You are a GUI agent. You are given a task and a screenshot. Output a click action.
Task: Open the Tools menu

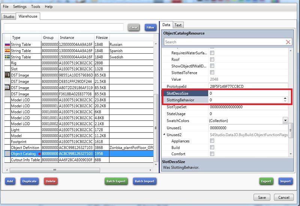tap(36, 7)
